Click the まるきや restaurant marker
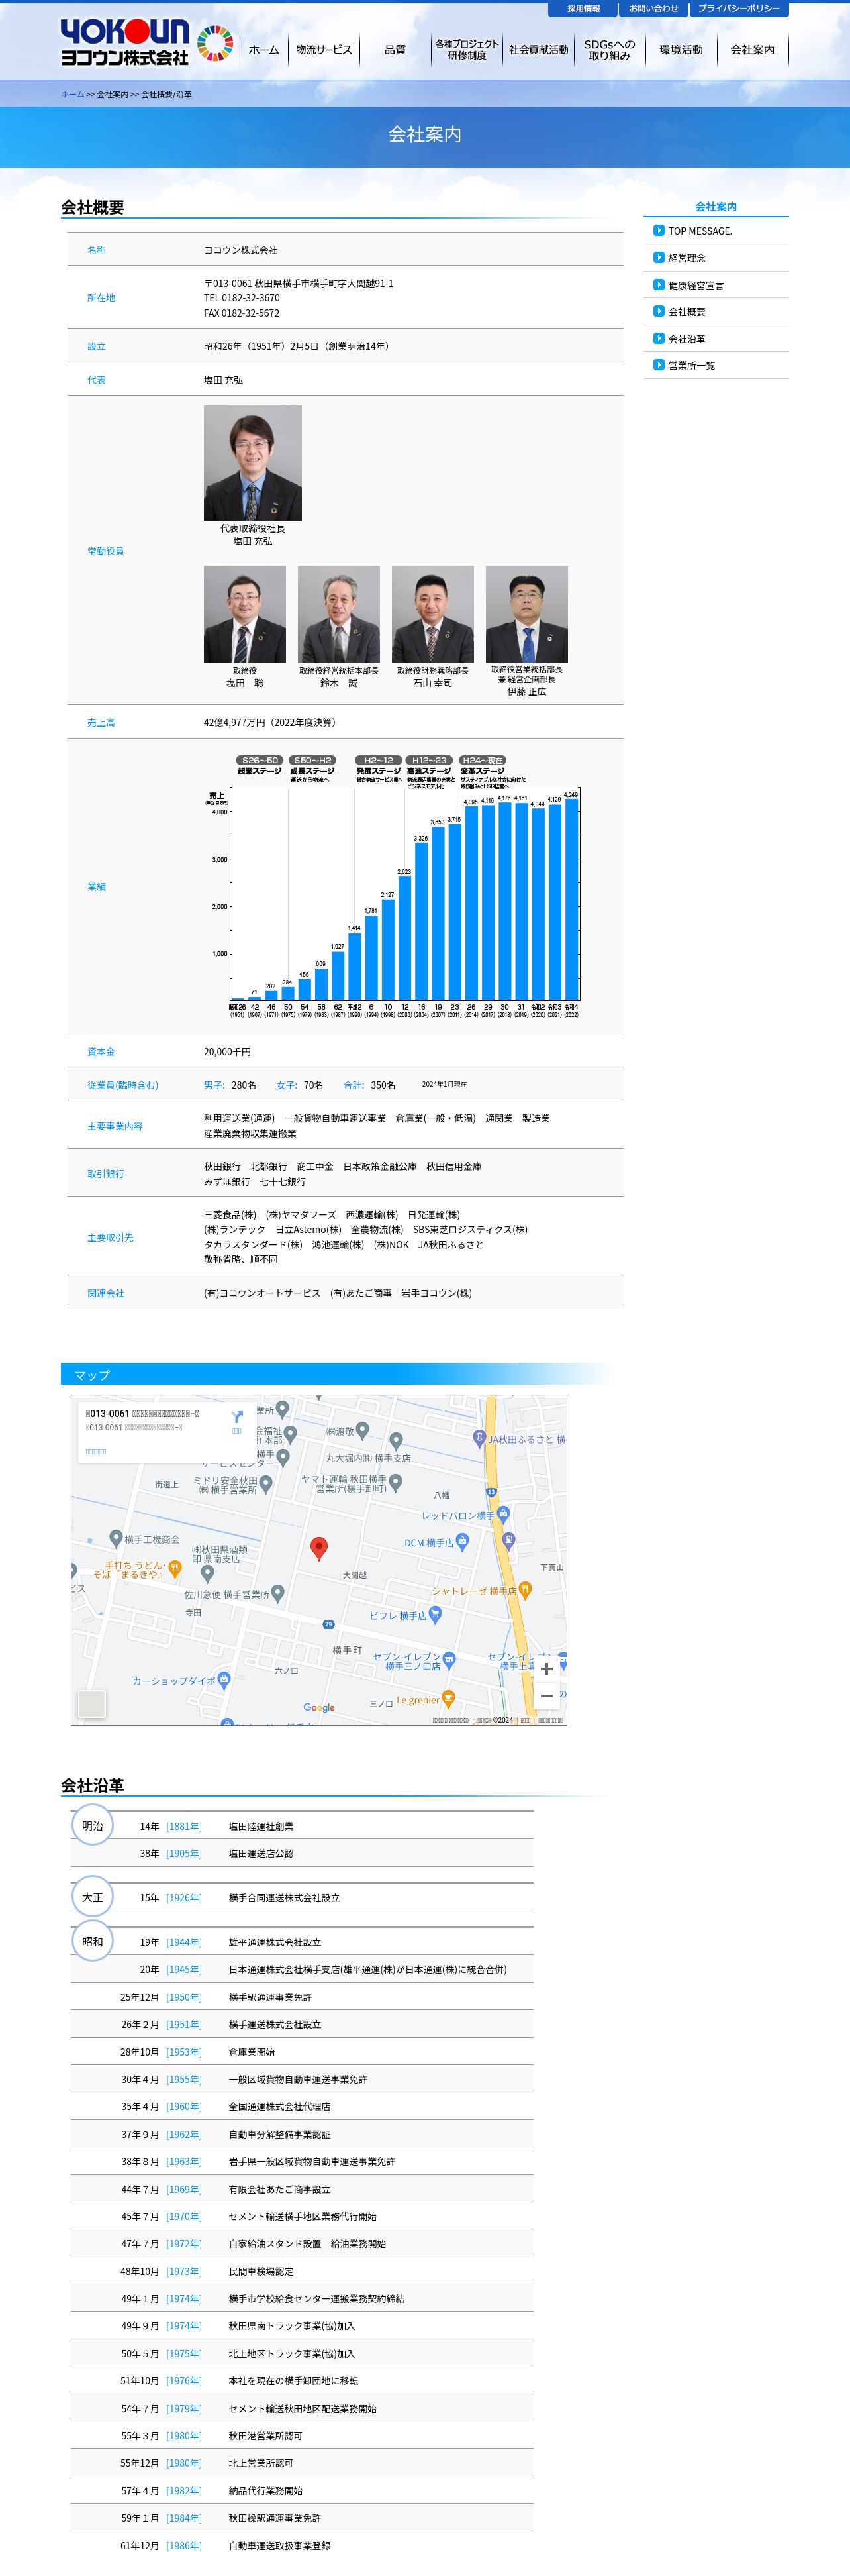850x2552 pixels. [x=174, y=1568]
